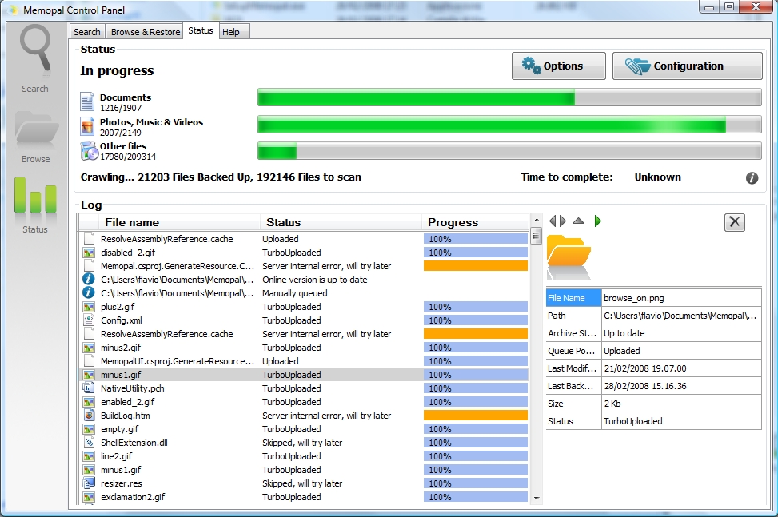Click the Queue Position value Uploaded
Viewport: 778px width, 517px height.
681,351
